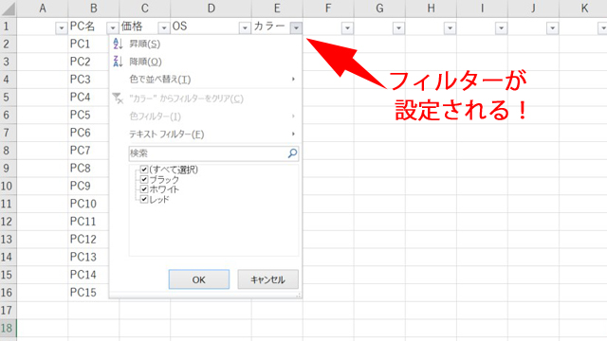
Task: Click cell containing PC11
Action: click(88, 222)
